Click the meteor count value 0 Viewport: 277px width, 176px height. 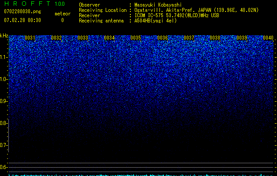(x=63, y=20)
